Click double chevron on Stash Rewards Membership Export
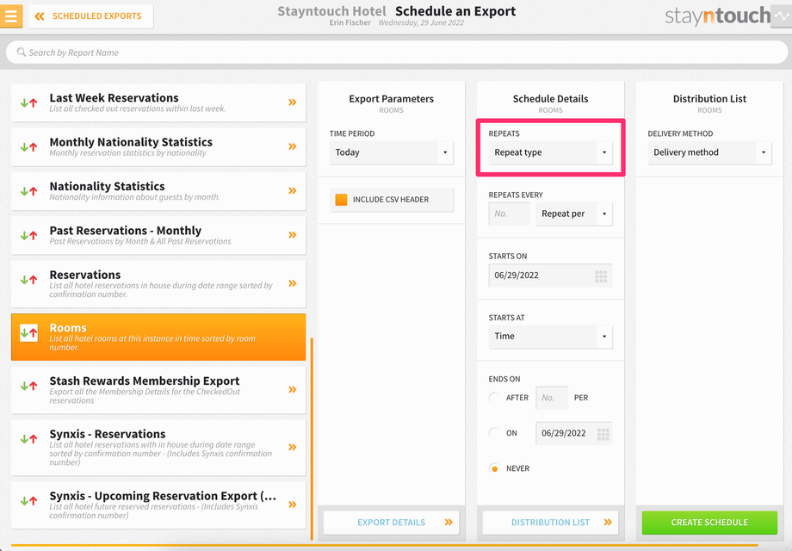Screen dimensions: 792x551 (x=293, y=389)
